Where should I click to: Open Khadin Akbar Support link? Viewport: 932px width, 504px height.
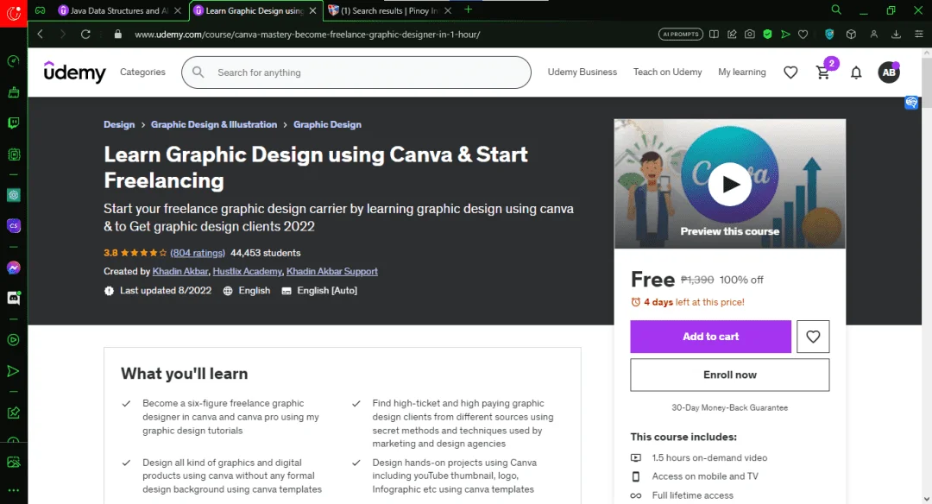coord(331,271)
